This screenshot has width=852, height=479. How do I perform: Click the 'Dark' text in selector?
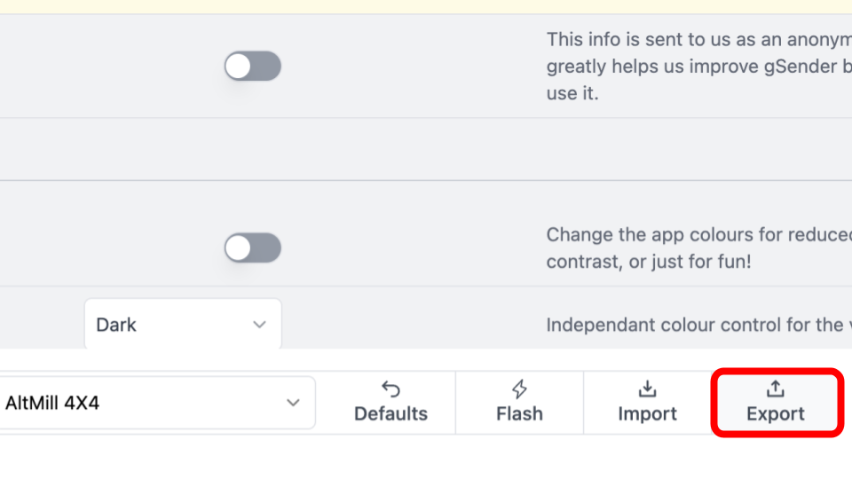point(116,325)
